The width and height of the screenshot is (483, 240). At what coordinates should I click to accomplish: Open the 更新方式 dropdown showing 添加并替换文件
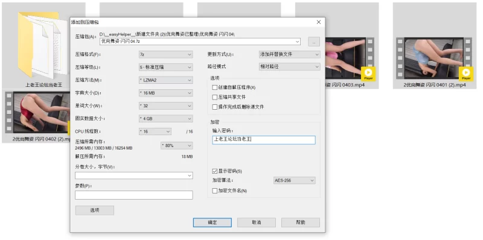289,54
